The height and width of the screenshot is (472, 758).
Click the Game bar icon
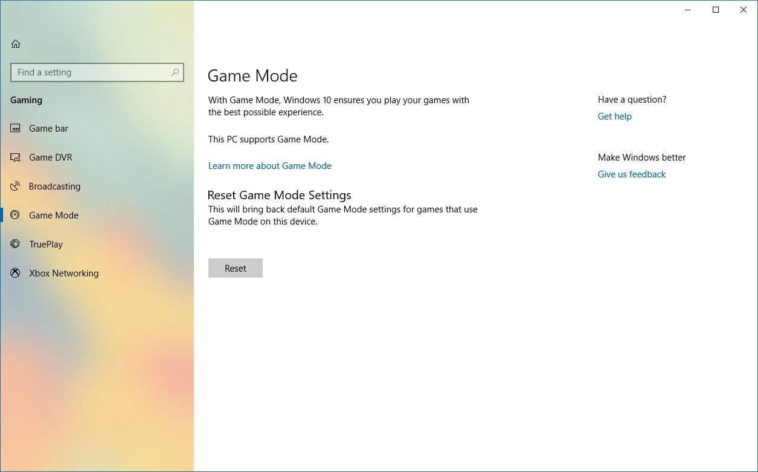click(x=16, y=129)
